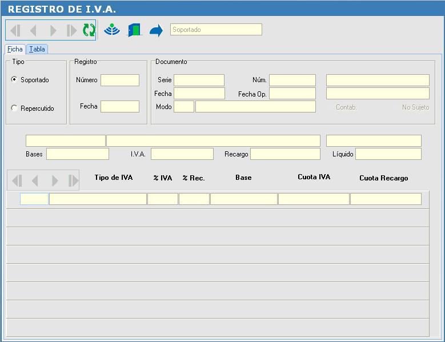Click the Soportado field in toolbar
Screen dimensions: 445x342
pyautogui.click(x=216, y=30)
